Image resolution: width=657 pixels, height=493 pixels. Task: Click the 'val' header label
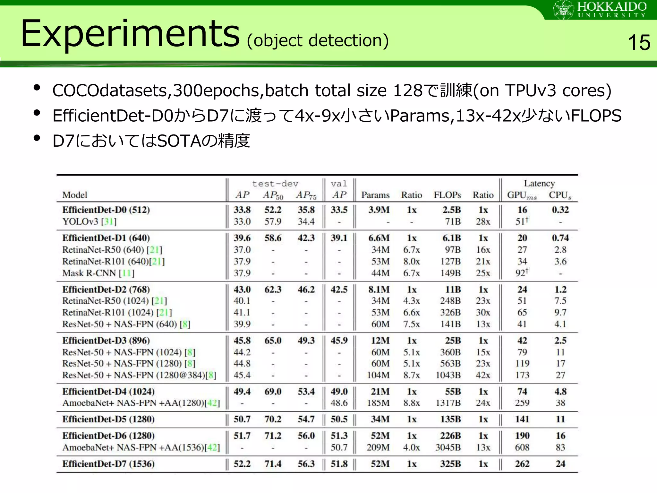[x=339, y=184]
